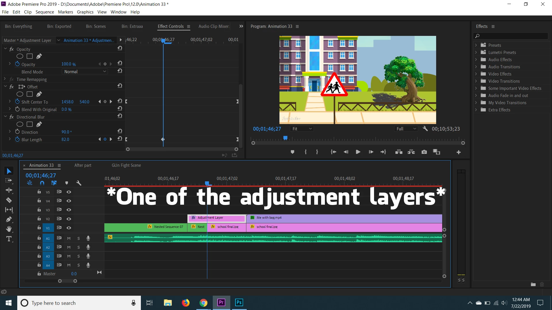
Task: Play the program monitor sequence
Action: coord(358,152)
